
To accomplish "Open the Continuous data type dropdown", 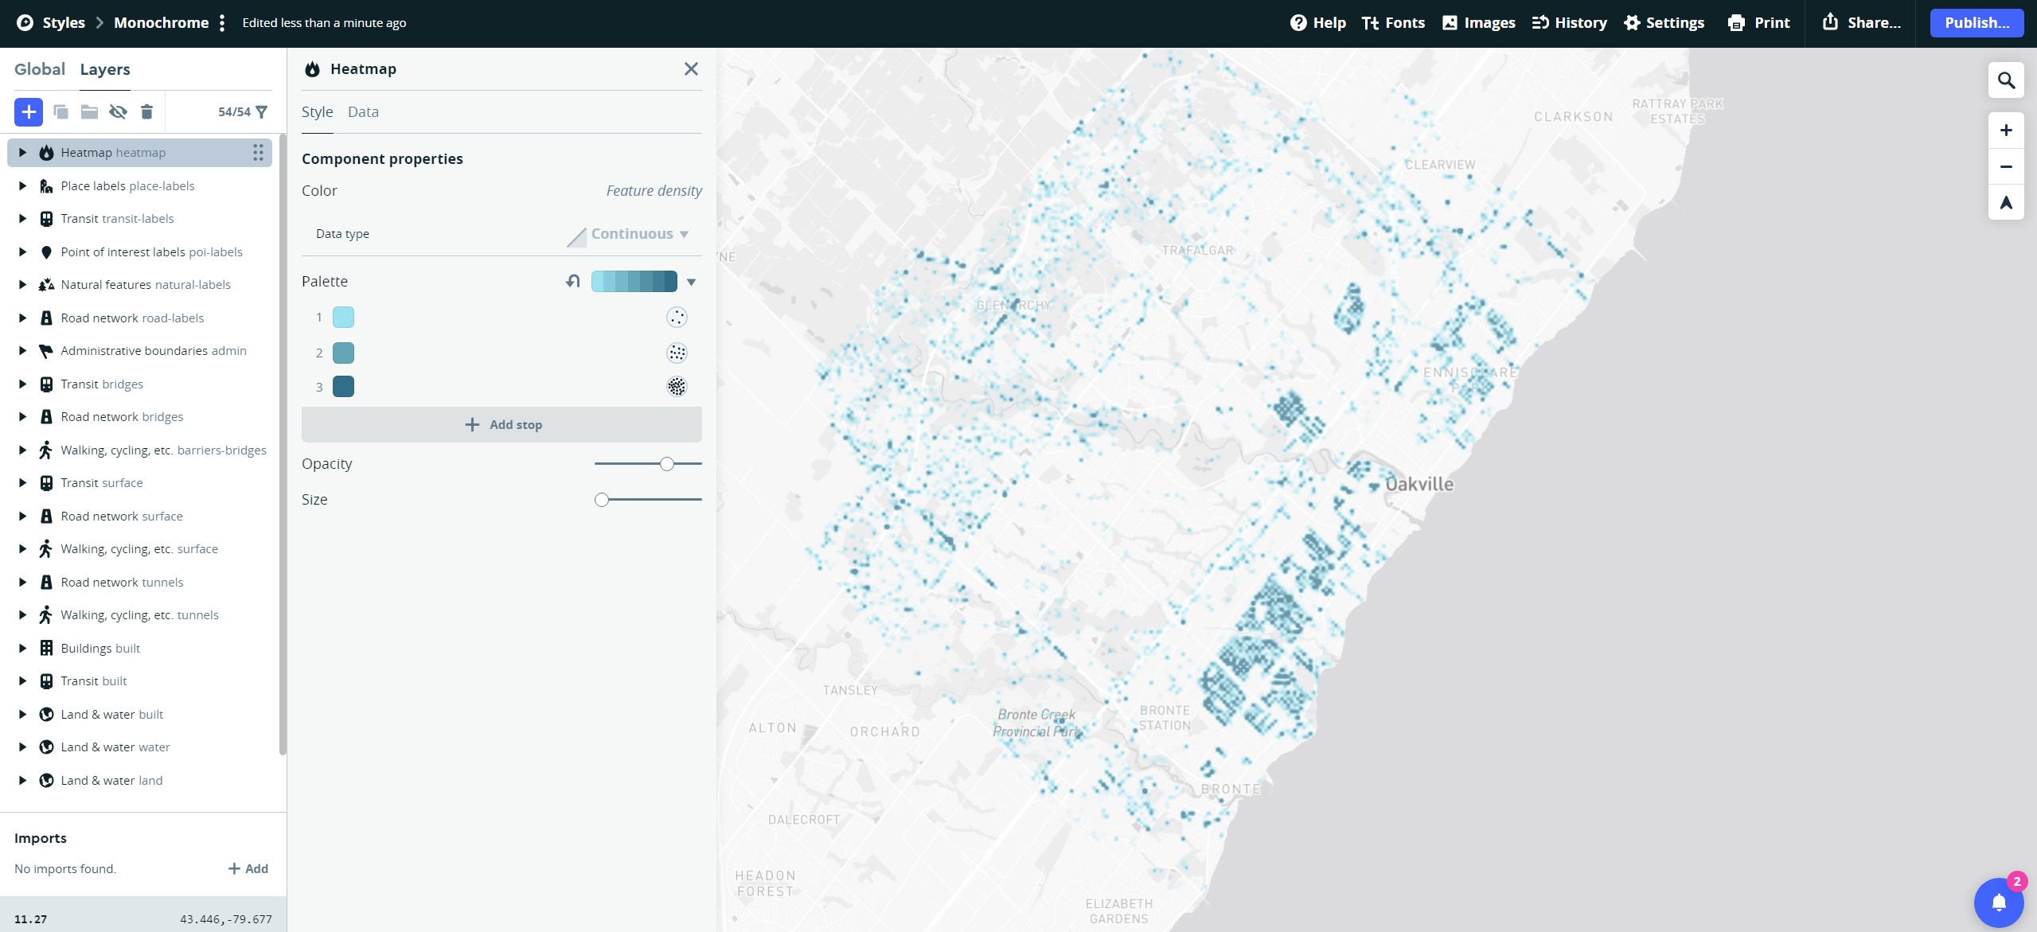I will pos(639,234).
